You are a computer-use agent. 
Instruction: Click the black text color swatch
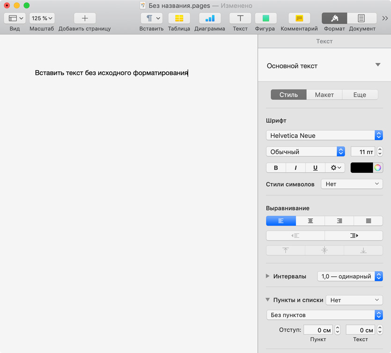[x=361, y=168]
